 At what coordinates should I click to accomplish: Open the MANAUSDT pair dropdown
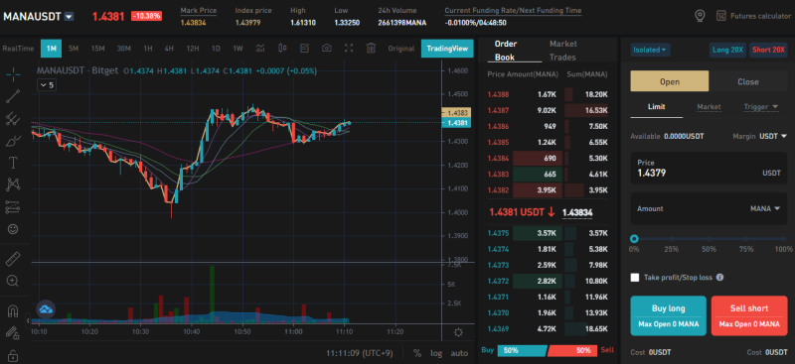click(69, 16)
